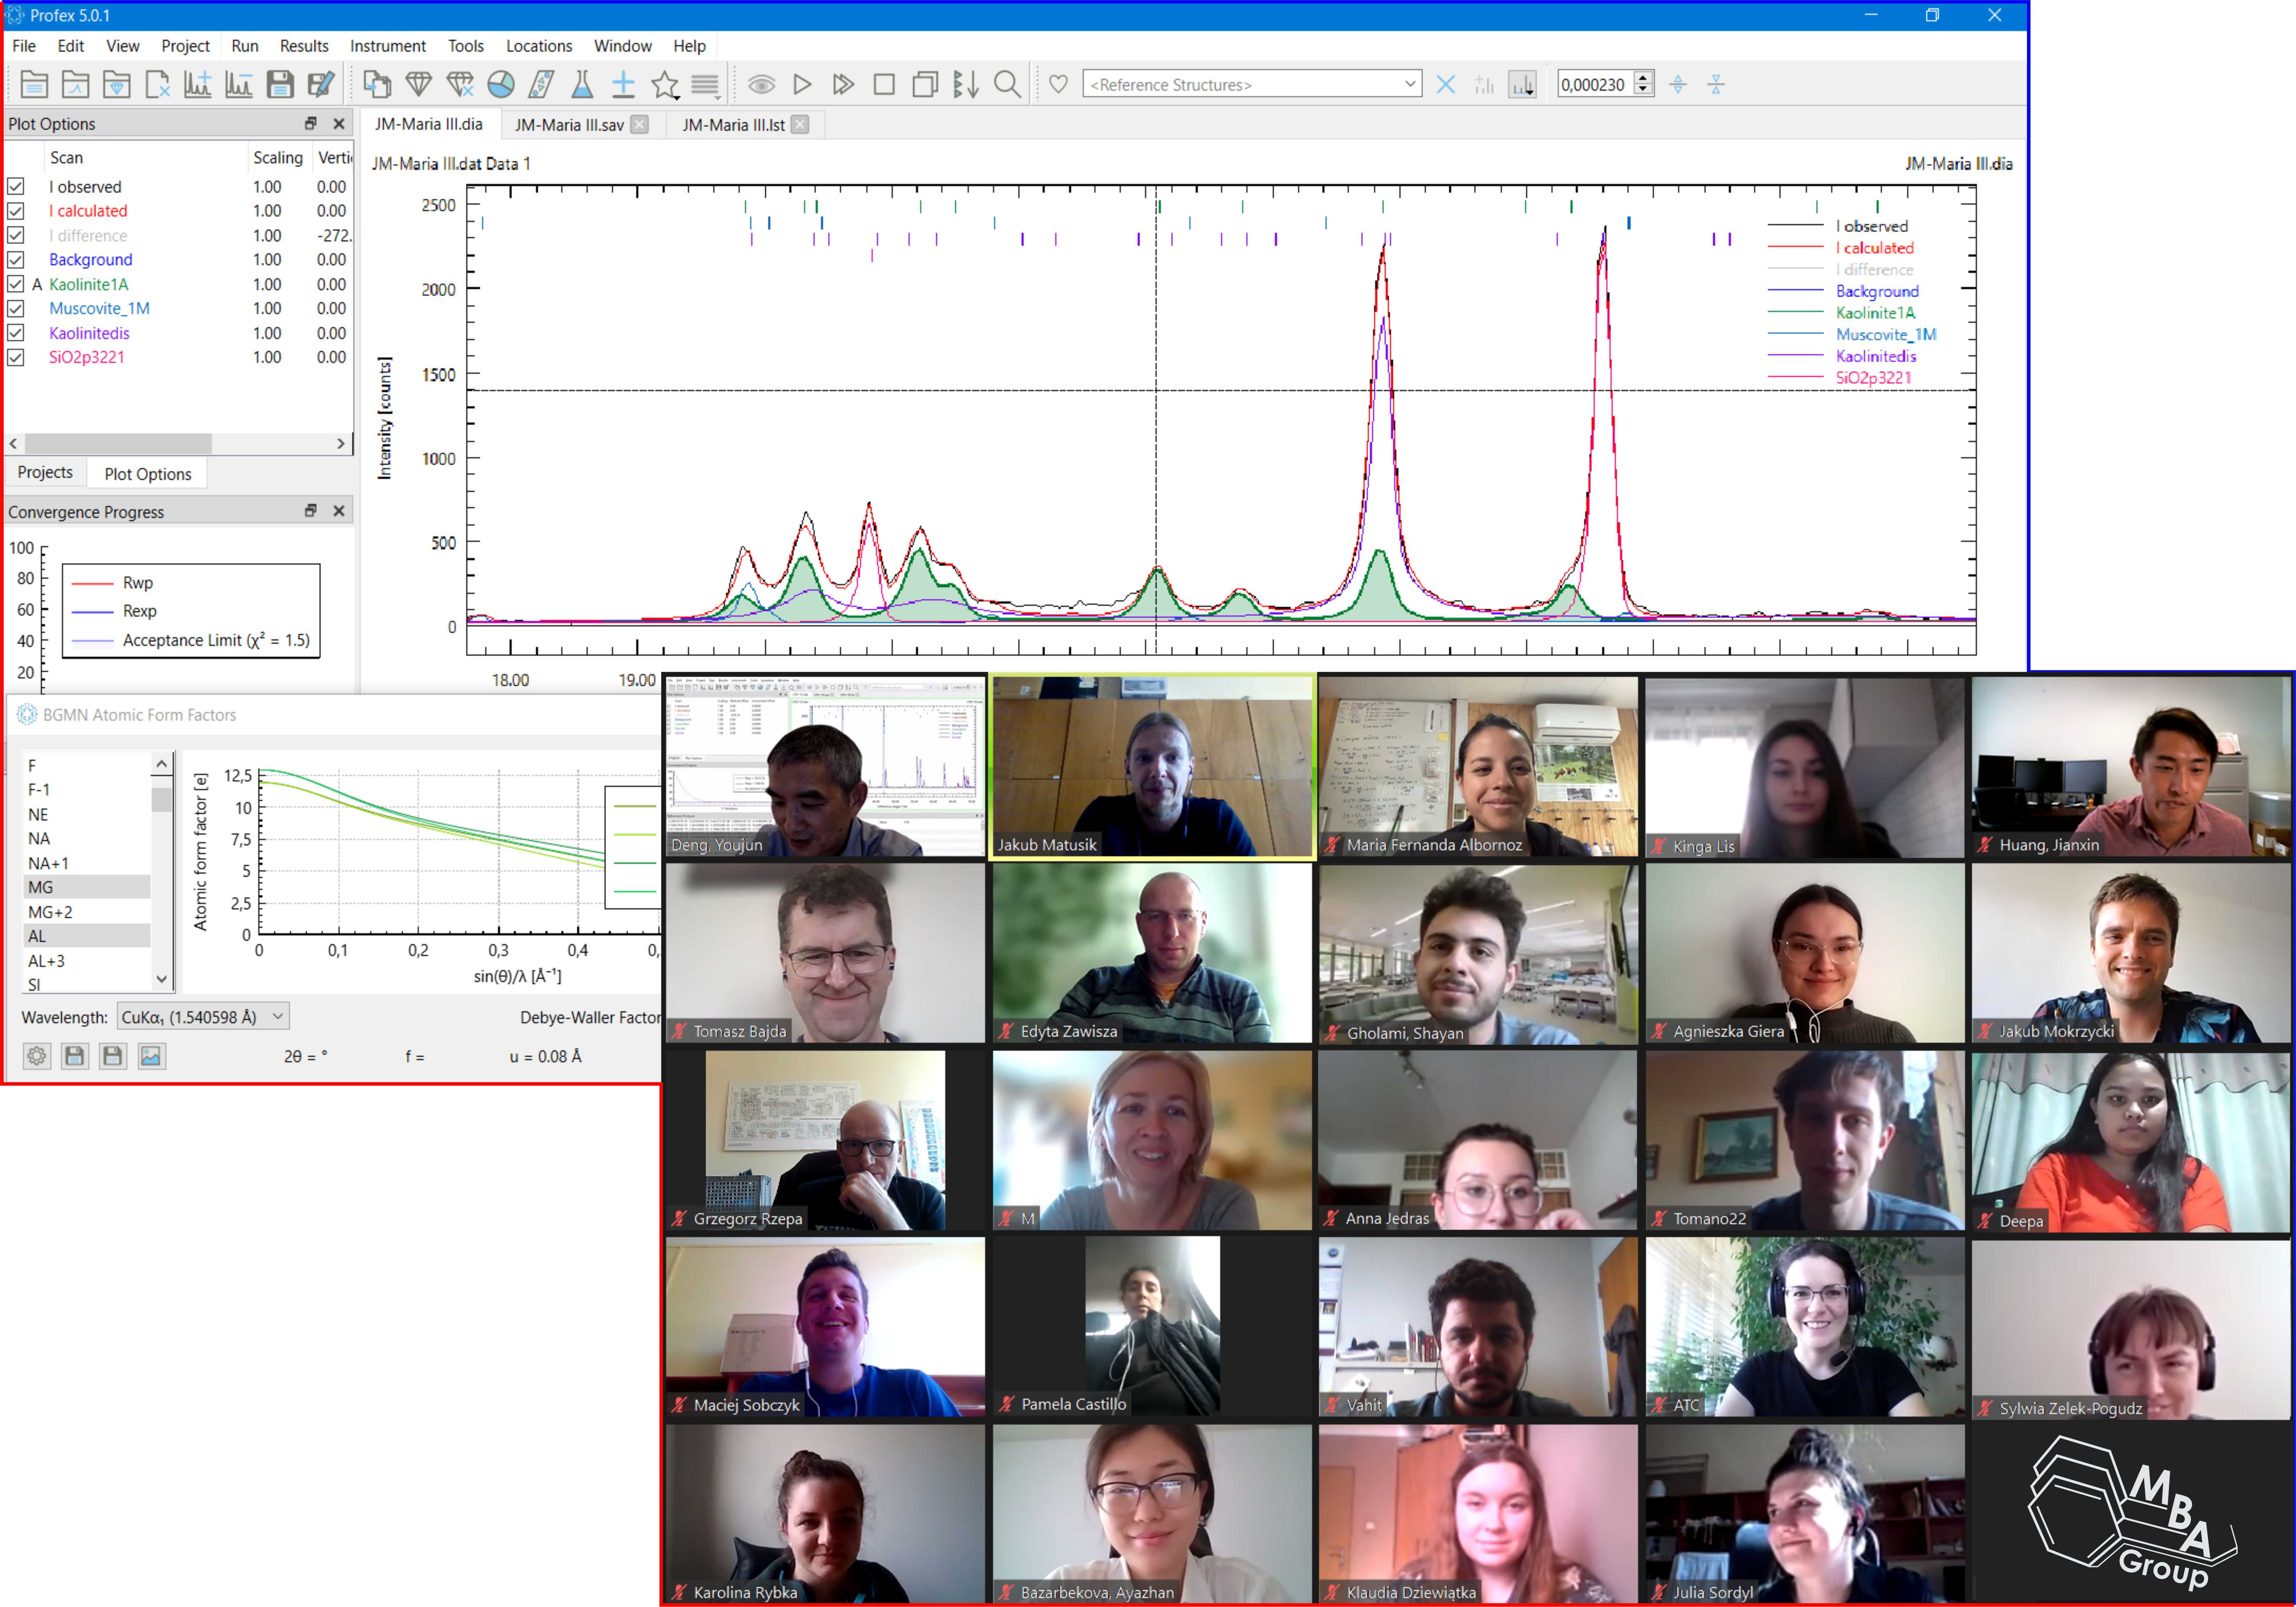Viewport: 2296px width, 1607px height.
Task: Open Wavelength CuKα1 dropdown
Action: coord(203,1017)
